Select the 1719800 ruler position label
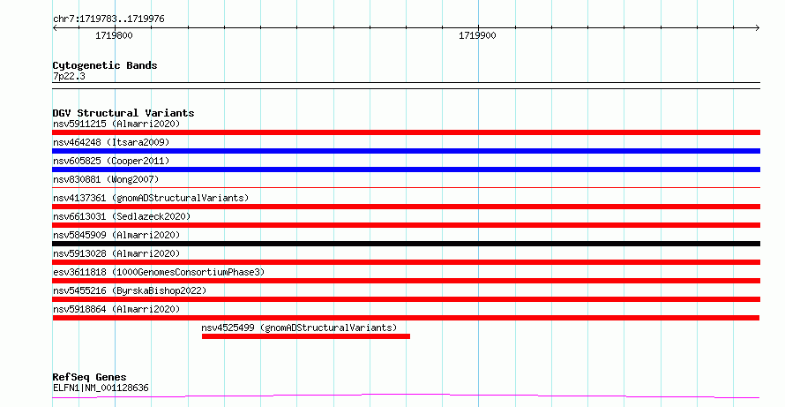This screenshot has height=407, width=785. pos(114,35)
